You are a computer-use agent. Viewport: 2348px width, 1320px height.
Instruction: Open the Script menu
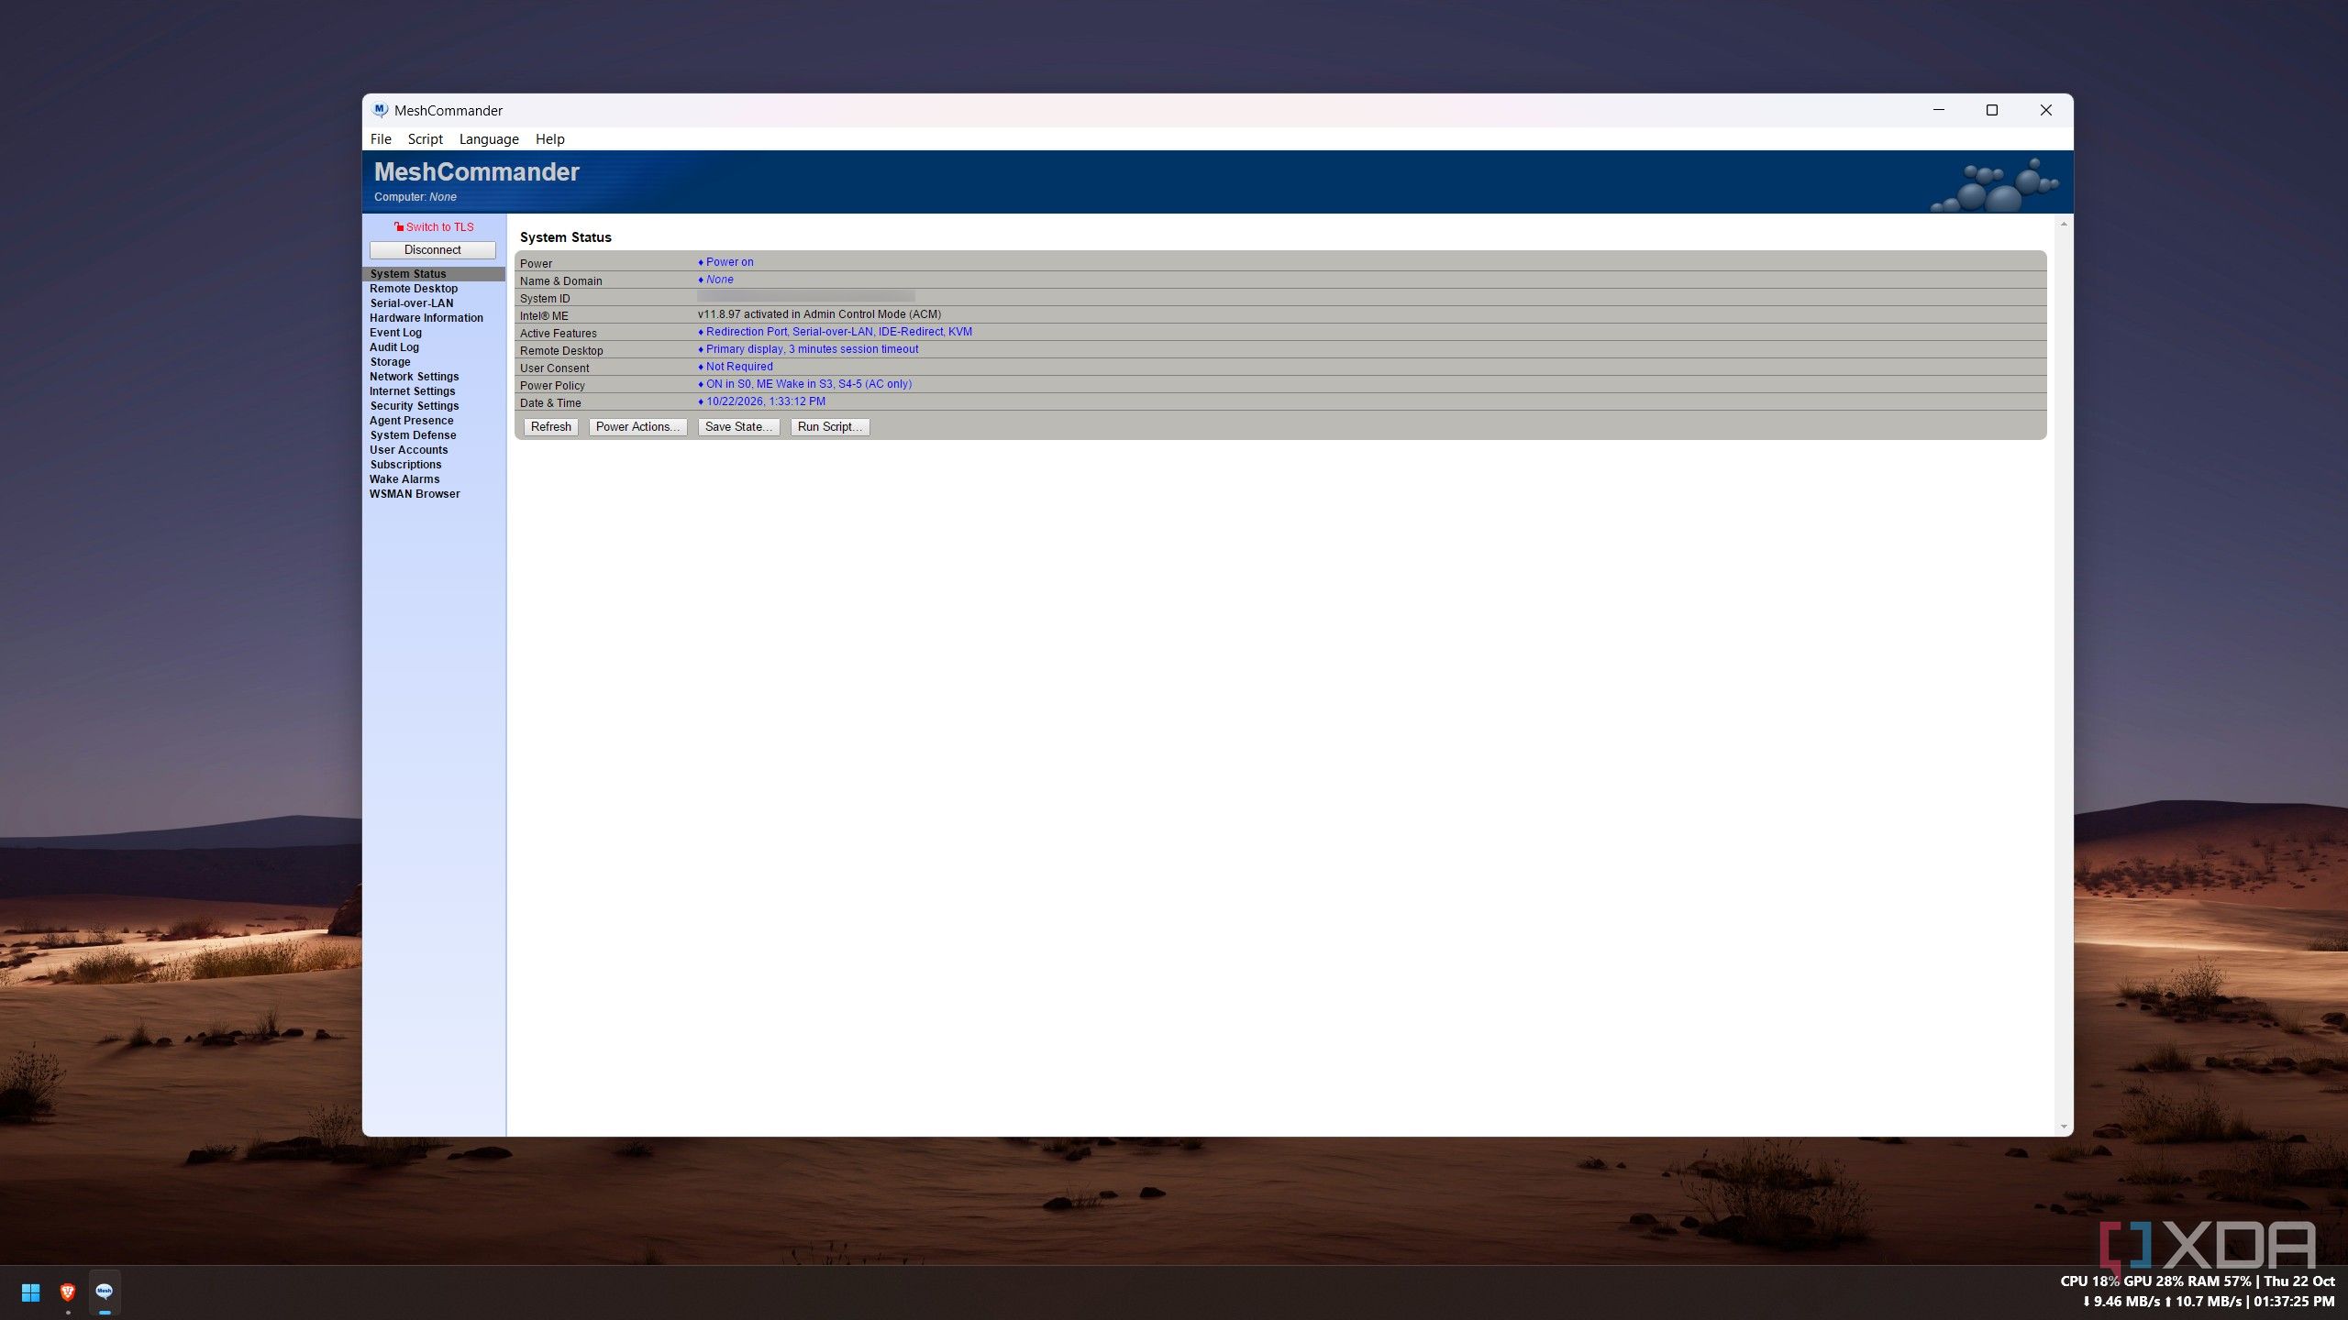coord(425,139)
